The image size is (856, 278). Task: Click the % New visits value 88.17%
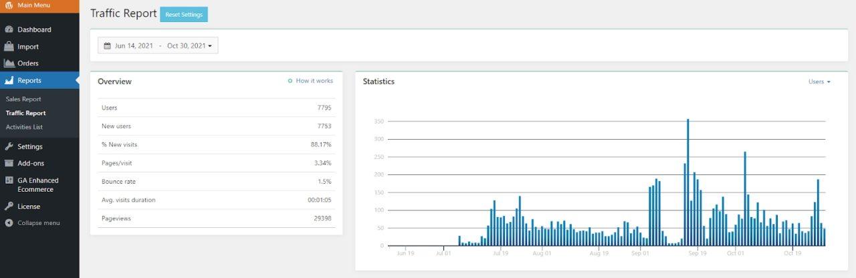[321, 144]
